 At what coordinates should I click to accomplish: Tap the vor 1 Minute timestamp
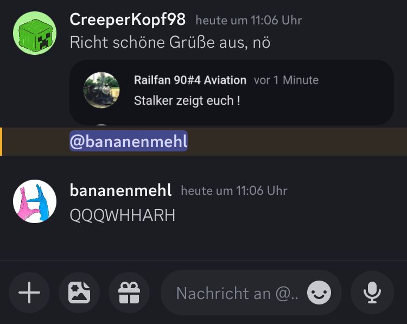coord(287,80)
